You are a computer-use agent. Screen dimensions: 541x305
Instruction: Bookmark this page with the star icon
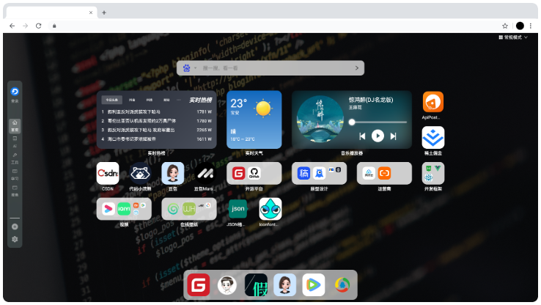click(505, 26)
